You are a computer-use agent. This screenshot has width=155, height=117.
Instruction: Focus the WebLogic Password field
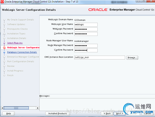tap(86, 29)
